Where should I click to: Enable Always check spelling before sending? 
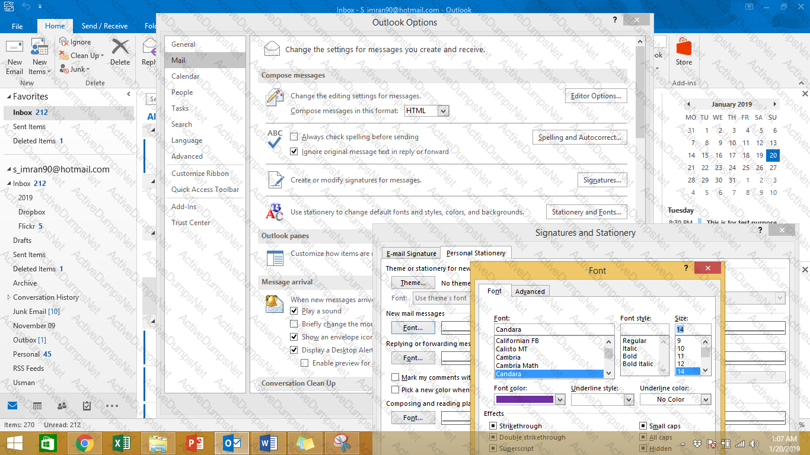pos(294,137)
